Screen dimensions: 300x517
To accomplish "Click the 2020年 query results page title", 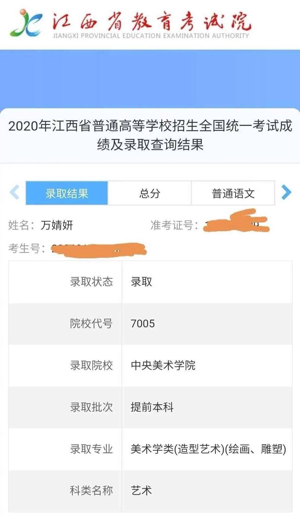I will 150,135.
